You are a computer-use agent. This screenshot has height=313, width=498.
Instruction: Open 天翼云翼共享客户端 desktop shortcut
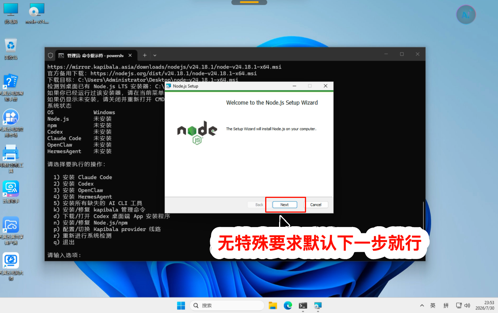(11, 230)
